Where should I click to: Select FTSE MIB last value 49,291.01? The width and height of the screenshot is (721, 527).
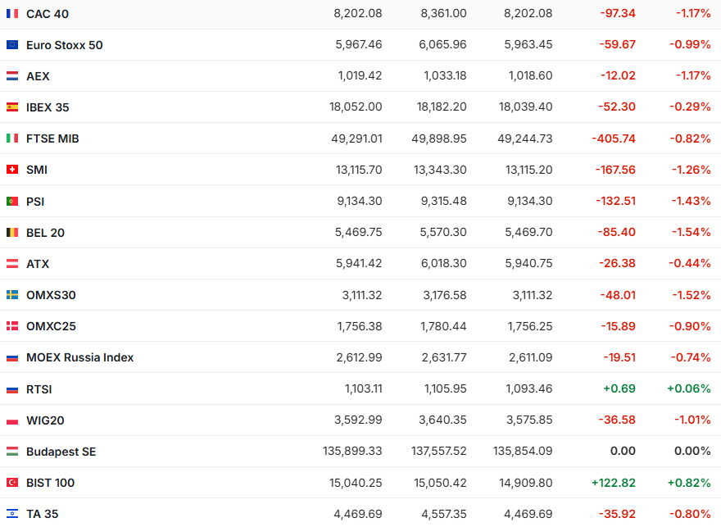[357, 139]
